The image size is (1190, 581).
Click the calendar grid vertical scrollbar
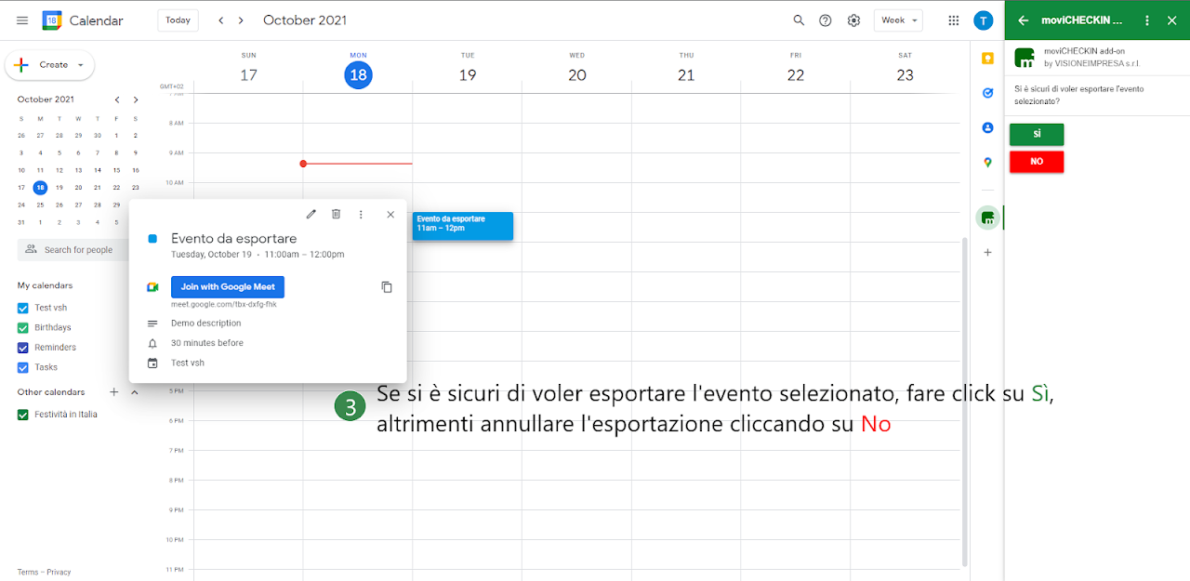(x=963, y=402)
